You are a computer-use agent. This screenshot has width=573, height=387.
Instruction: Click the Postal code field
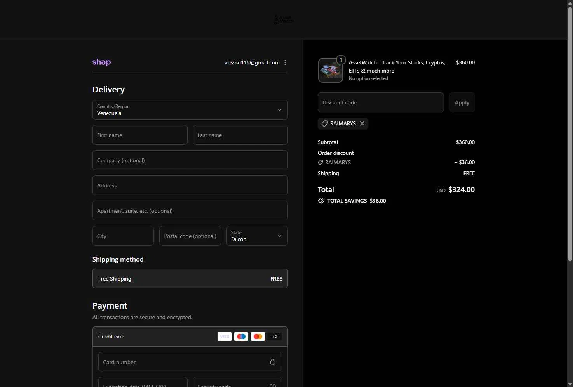pyautogui.click(x=190, y=236)
